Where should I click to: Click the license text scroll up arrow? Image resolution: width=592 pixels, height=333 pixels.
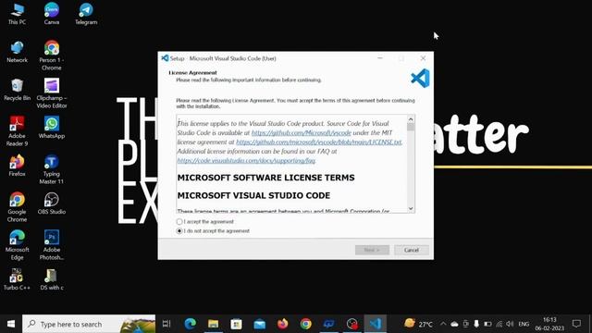[411, 119]
